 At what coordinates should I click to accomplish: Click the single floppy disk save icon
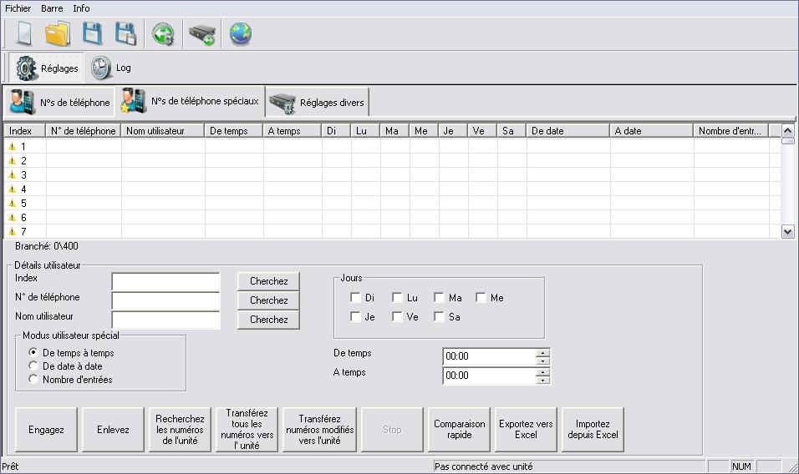91,34
